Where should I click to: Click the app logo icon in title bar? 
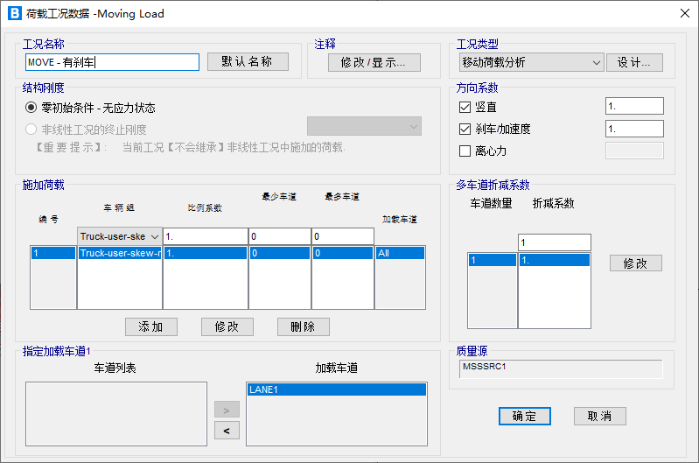(14, 13)
